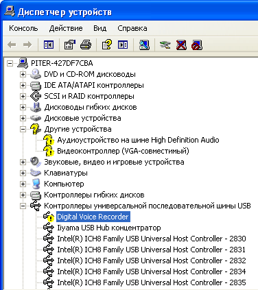Click the DVD и CD-ROM drive icon
258x290 pixels.
36,74
